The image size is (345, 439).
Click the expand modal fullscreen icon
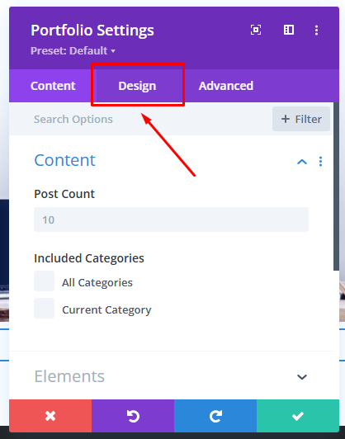pyautogui.click(x=256, y=30)
